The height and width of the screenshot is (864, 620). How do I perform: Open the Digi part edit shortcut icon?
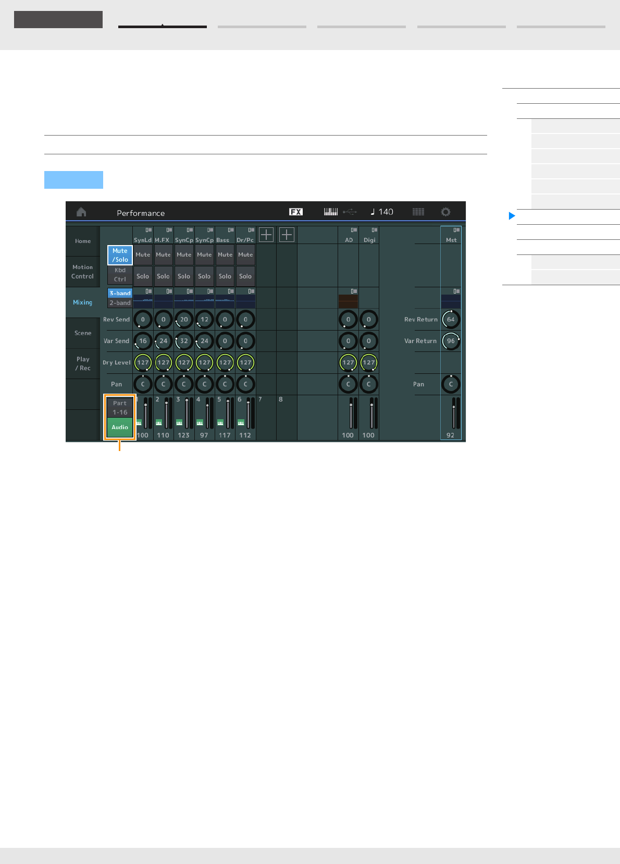tap(375, 230)
